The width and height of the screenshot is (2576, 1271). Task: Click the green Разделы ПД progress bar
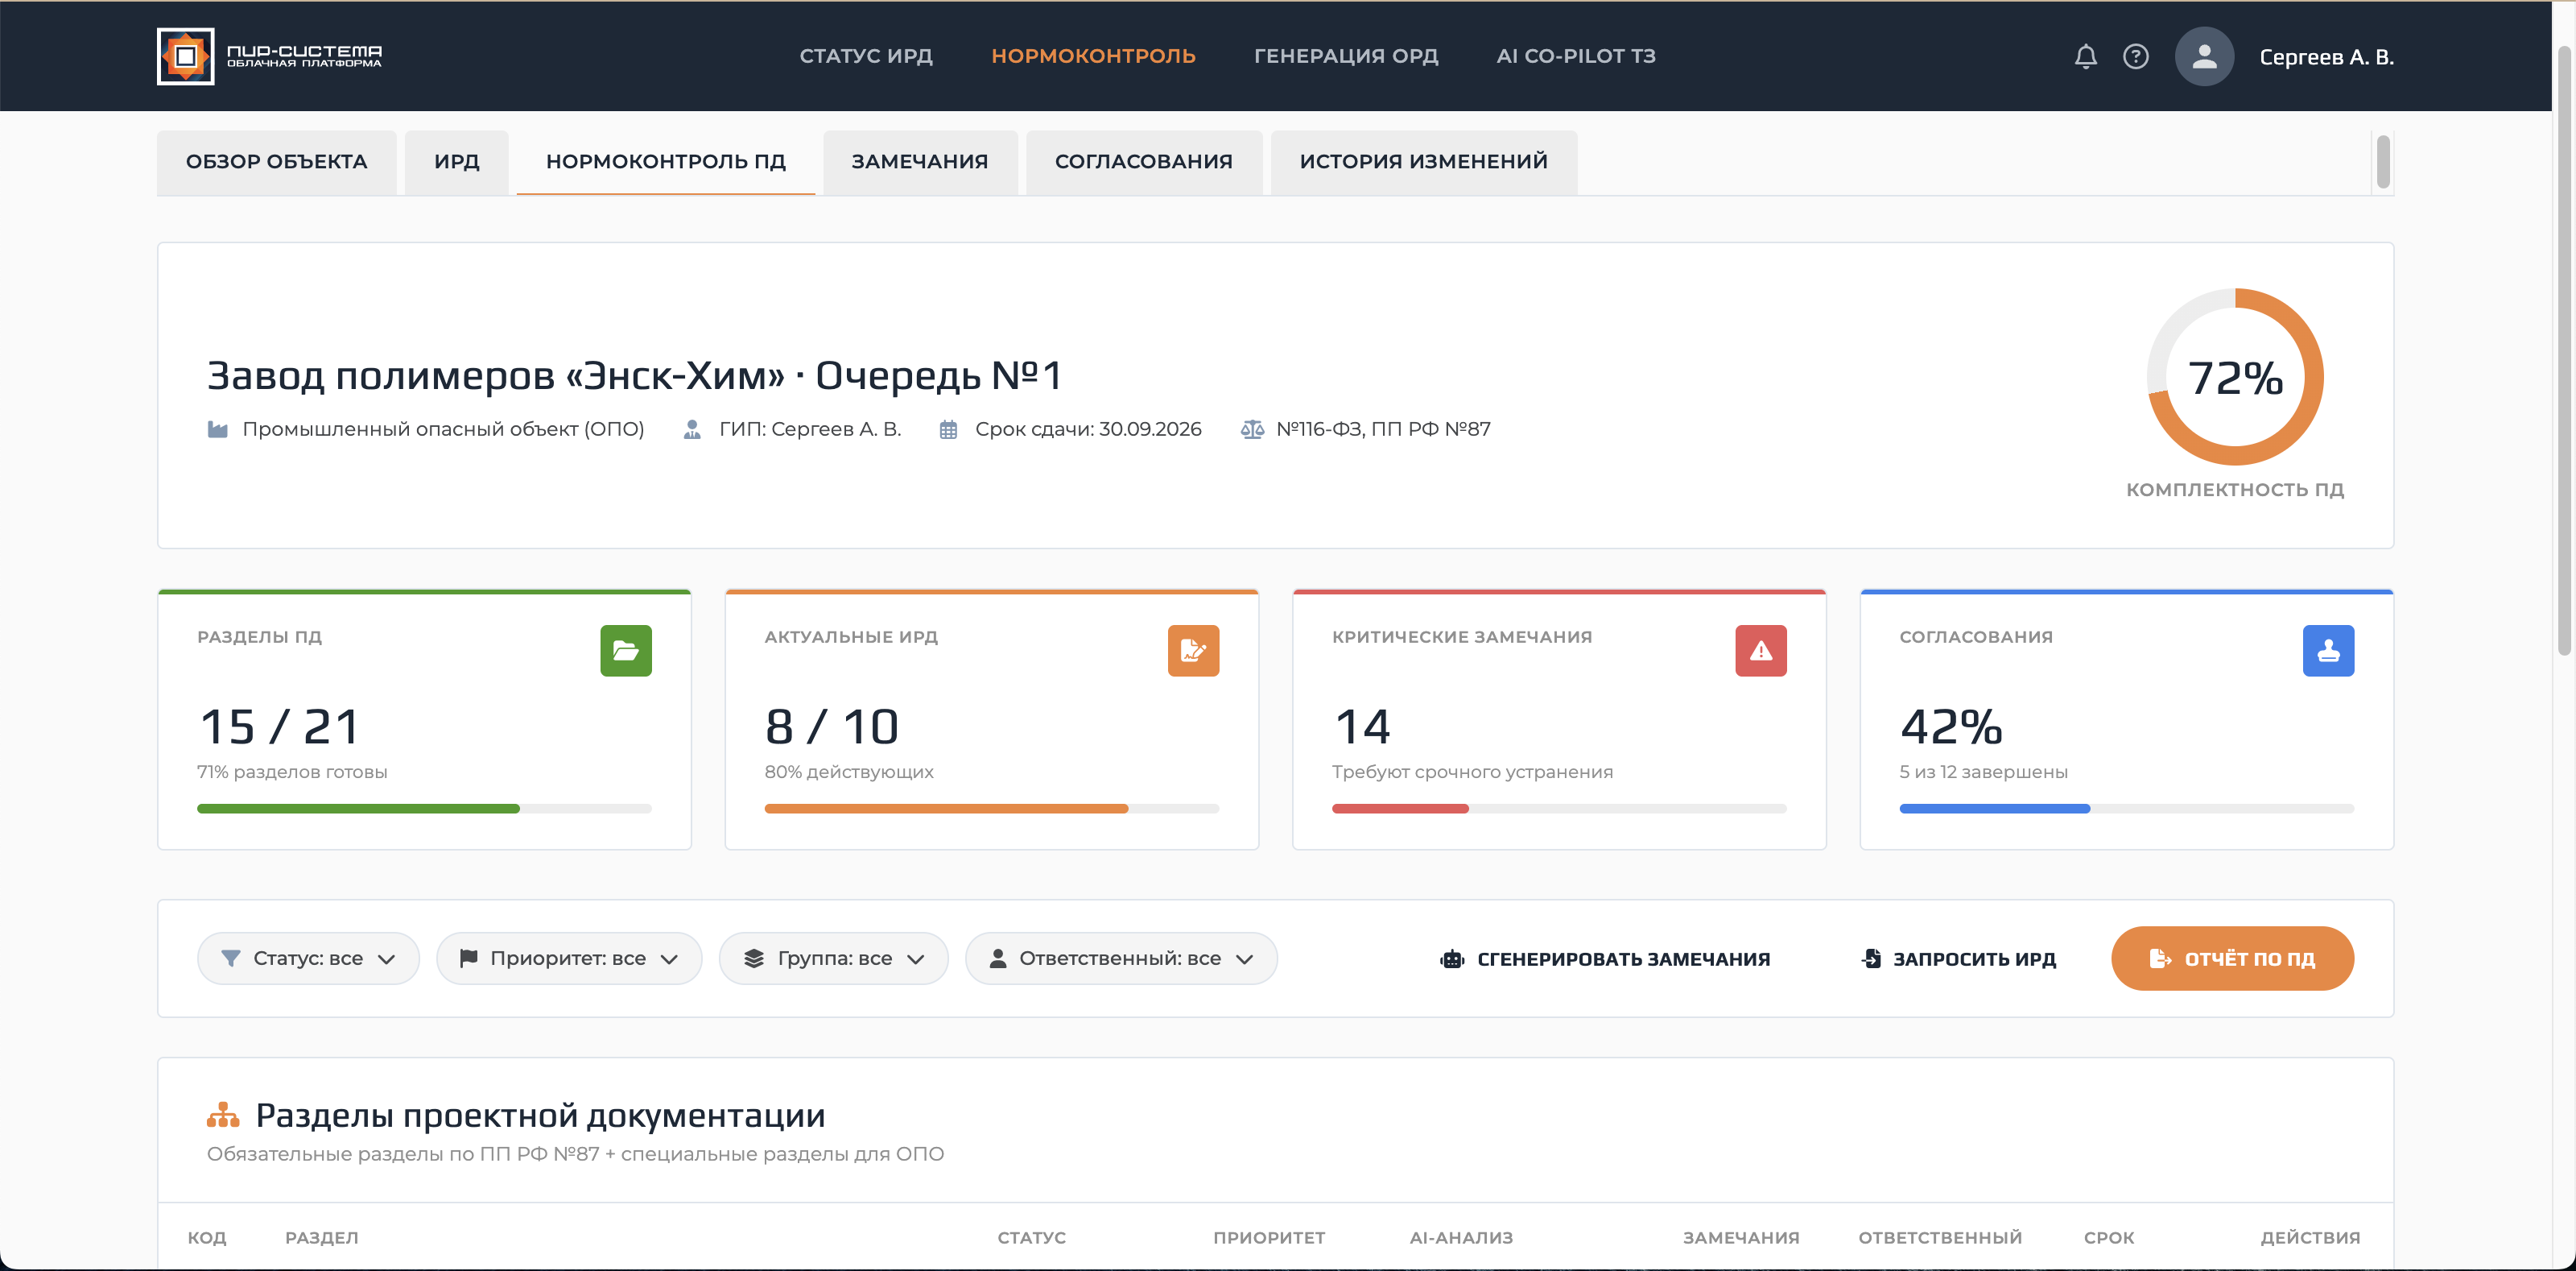pyautogui.click(x=424, y=809)
